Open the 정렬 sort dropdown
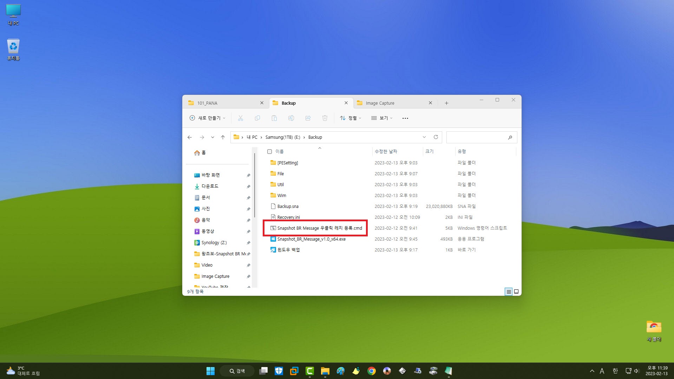This screenshot has height=379, width=674. (x=351, y=118)
